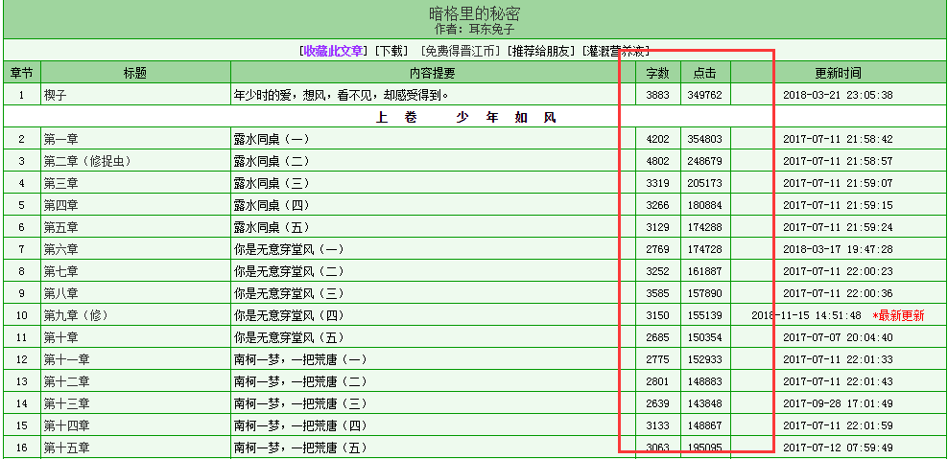
Task: Open chapter 第十章
Action: tap(61, 337)
